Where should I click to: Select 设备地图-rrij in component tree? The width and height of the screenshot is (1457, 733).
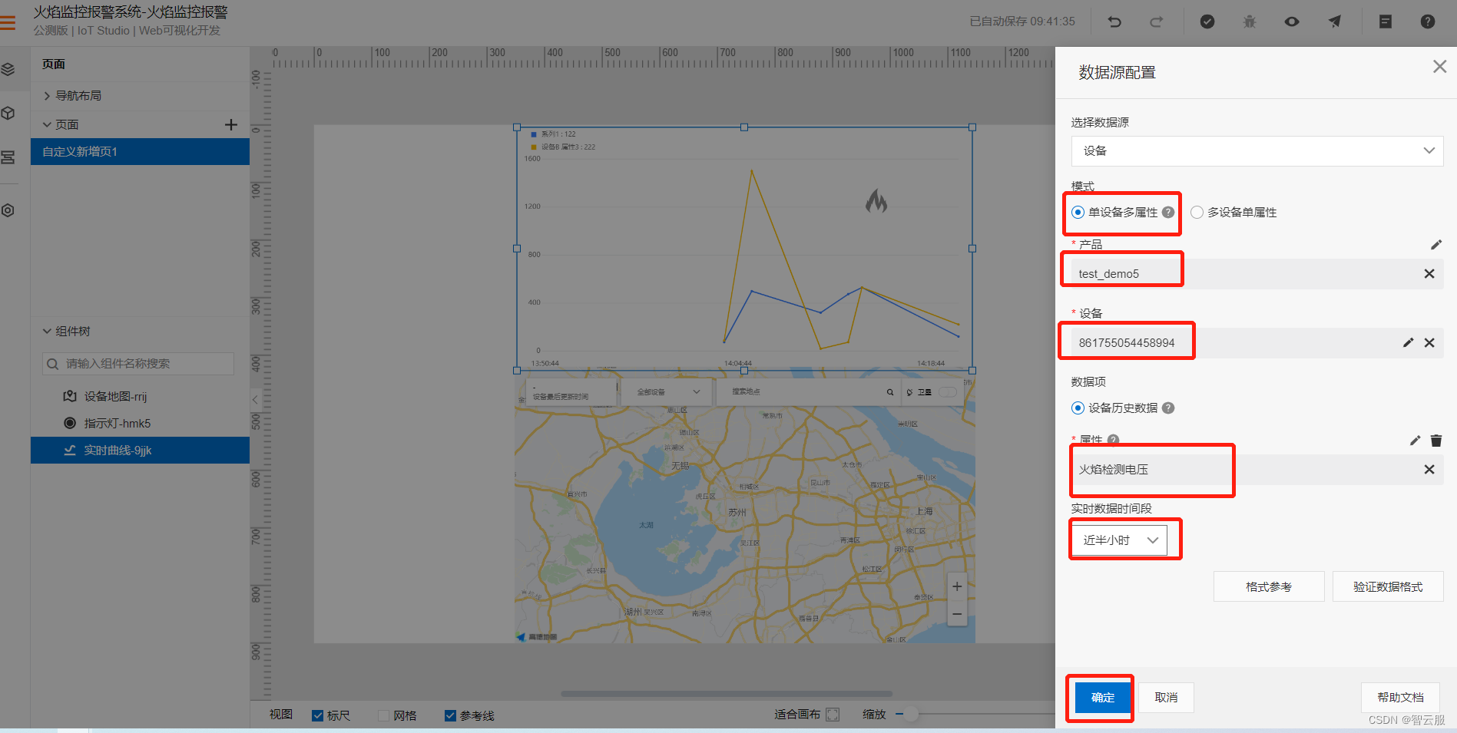point(140,396)
